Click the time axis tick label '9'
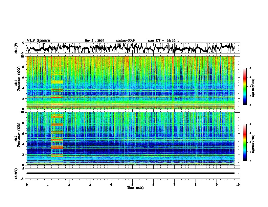Viewport: 268px width, 207px height. (217, 185)
